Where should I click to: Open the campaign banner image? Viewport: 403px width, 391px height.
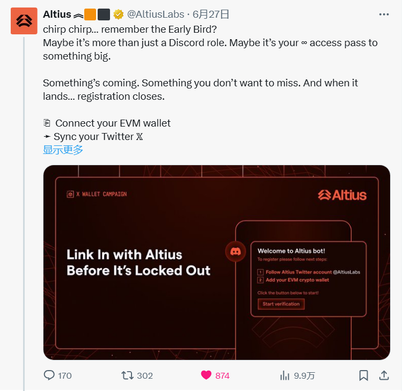(x=217, y=262)
